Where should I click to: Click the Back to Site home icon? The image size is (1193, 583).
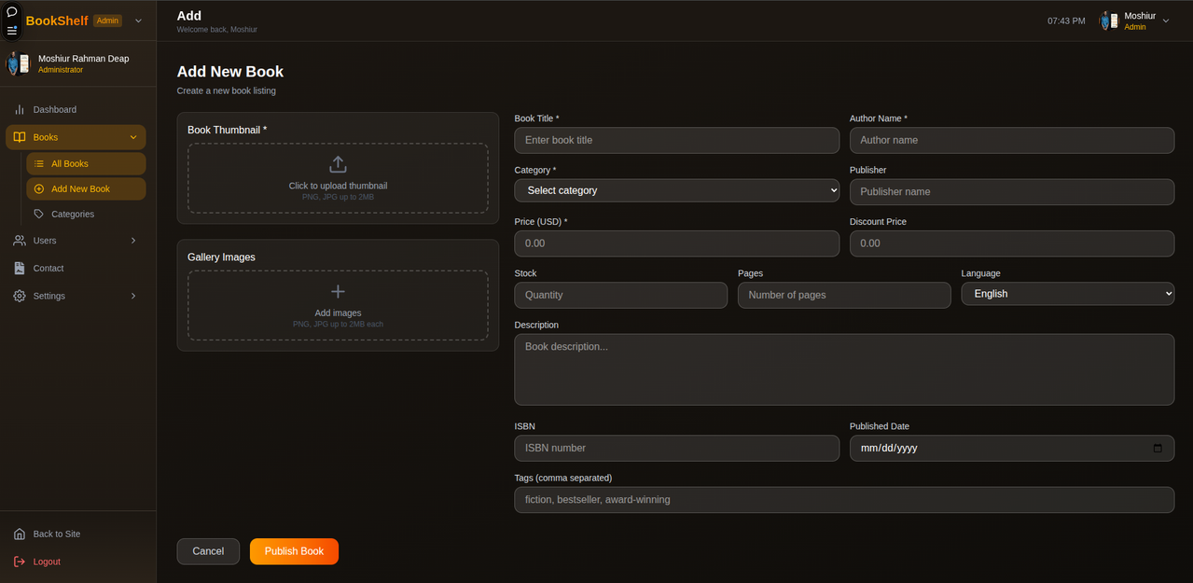pos(20,534)
